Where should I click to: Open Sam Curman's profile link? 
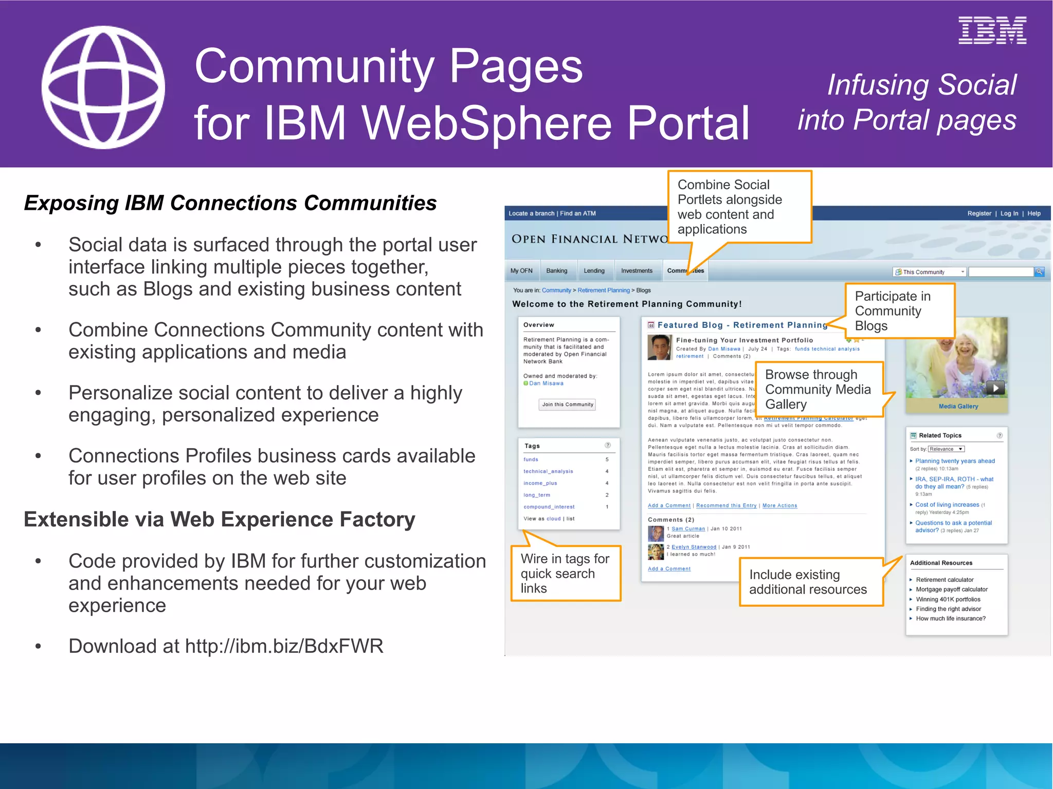point(688,529)
